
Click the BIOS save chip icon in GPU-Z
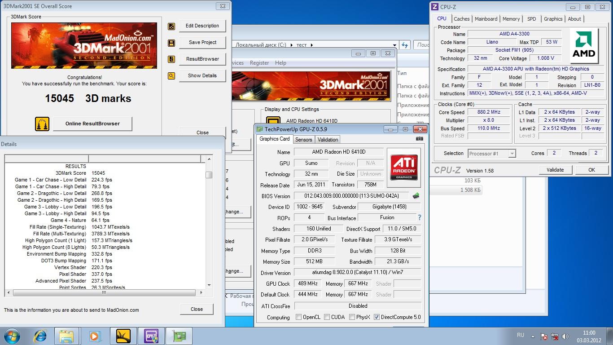coord(416,195)
